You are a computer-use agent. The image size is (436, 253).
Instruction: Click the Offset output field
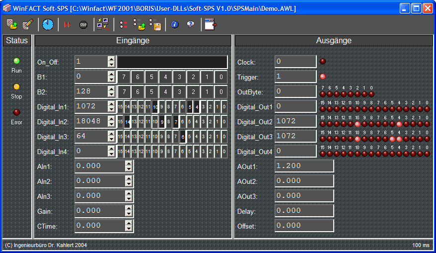pos(304,226)
